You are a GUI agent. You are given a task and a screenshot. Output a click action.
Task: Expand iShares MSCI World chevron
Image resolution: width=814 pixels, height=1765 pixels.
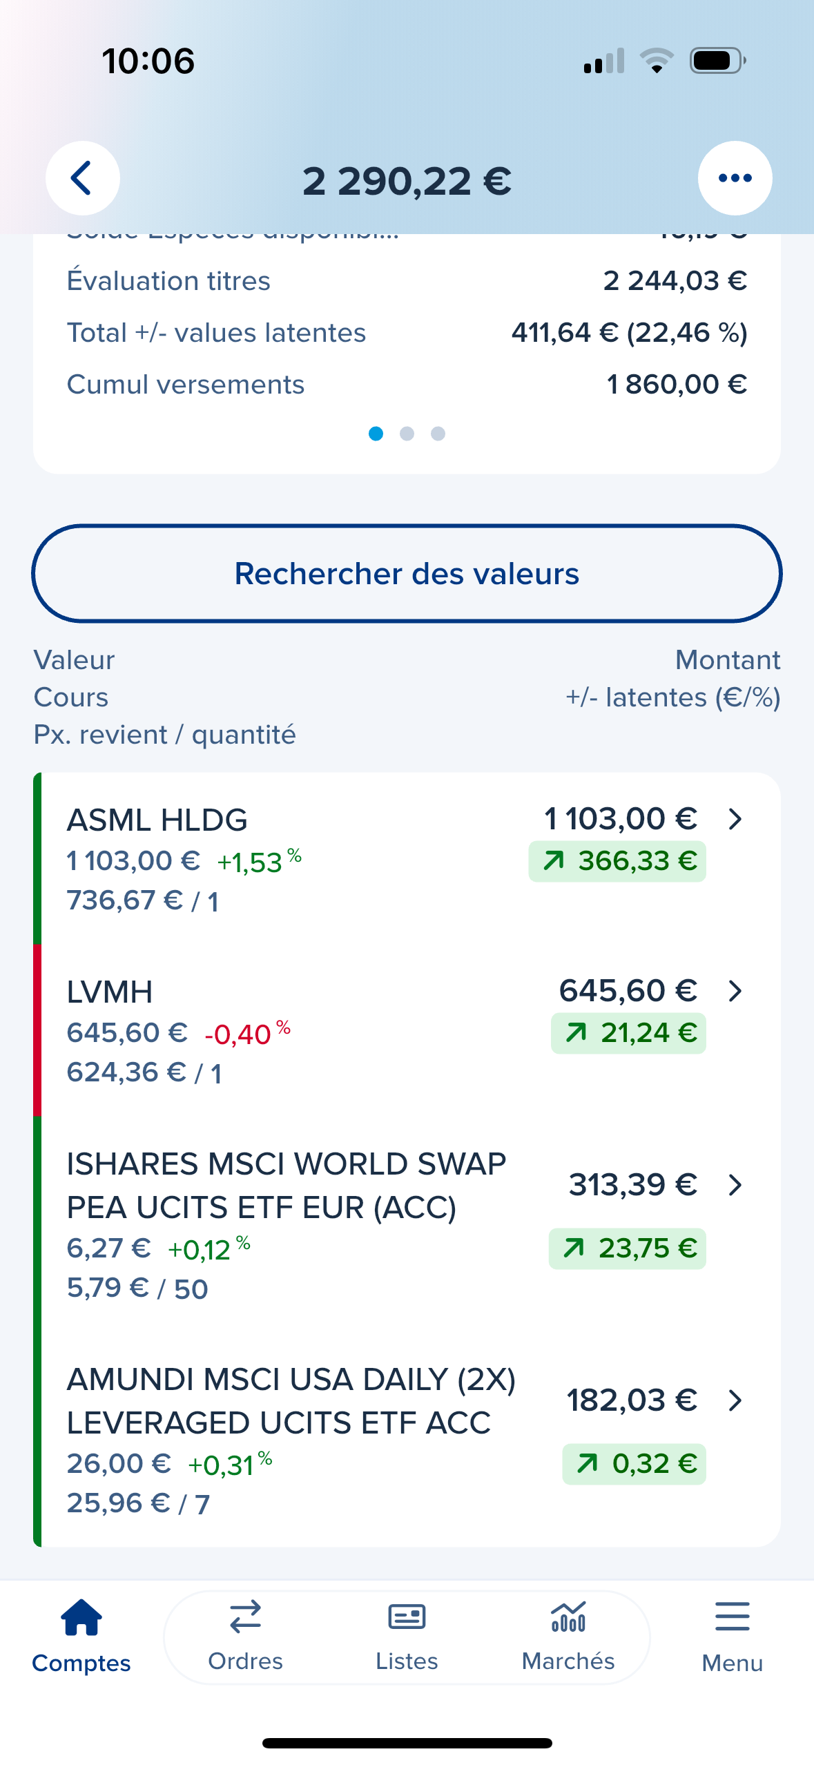pyautogui.click(x=735, y=1185)
